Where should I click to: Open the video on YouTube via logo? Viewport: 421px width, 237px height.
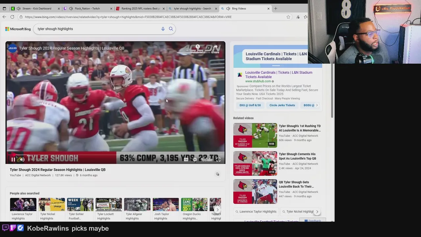point(207,160)
